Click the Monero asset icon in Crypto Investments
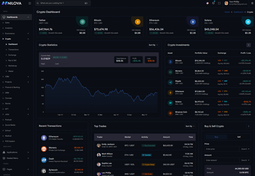Viewport: 255px width, 176px height. click(171, 72)
